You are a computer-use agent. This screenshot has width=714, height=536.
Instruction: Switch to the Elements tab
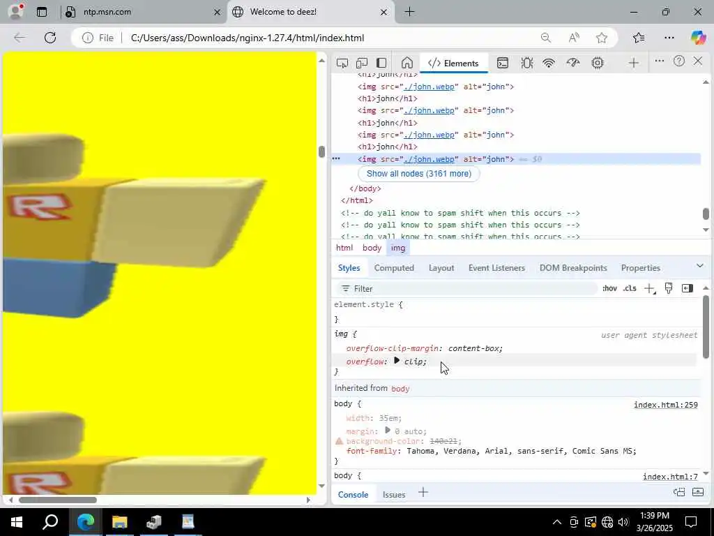point(453,64)
